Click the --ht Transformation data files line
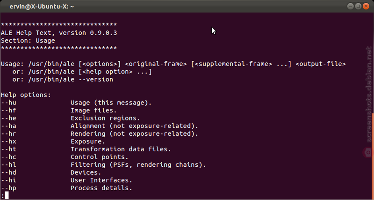 pyautogui.click(x=86, y=149)
